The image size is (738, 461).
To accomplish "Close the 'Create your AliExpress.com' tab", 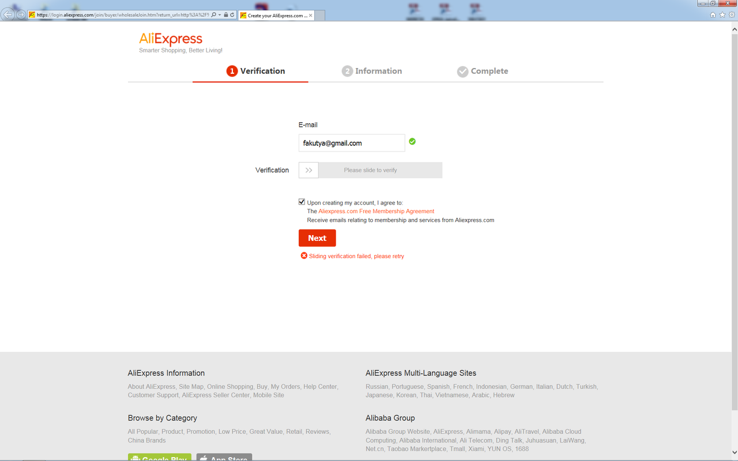I will [311, 16].
